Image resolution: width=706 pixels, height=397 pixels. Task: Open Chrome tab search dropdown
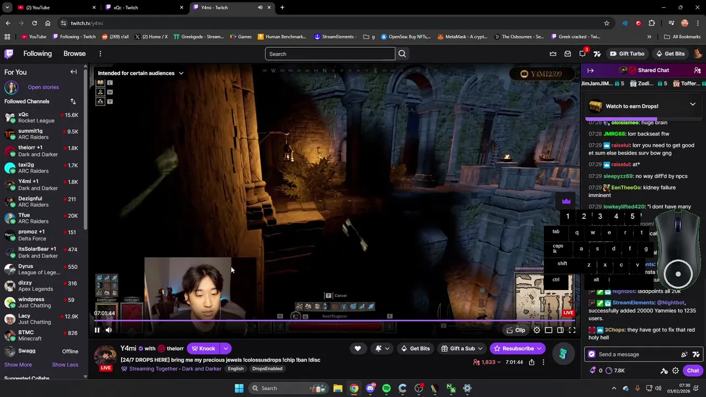click(x=7, y=7)
